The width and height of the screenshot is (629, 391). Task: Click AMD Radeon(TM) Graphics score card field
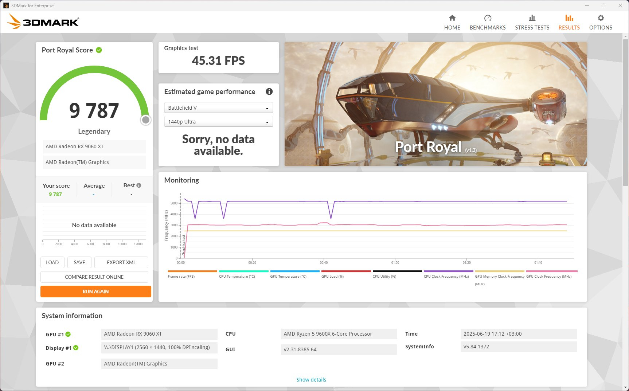tap(94, 162)
